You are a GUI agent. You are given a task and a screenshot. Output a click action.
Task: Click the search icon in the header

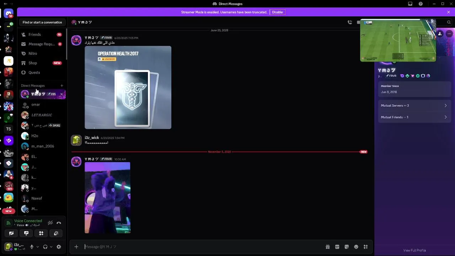point(449,22)
